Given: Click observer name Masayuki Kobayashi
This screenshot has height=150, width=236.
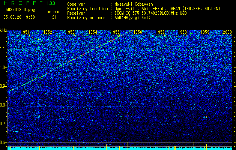Looking at the screenshot, I should point(135,4).
